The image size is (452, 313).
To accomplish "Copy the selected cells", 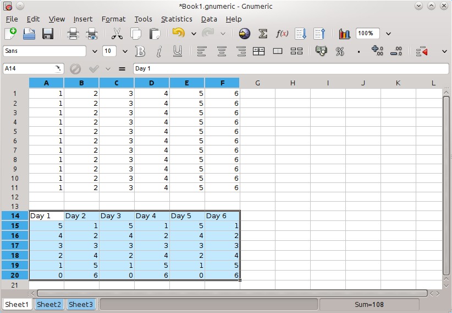I will (136, 34).
